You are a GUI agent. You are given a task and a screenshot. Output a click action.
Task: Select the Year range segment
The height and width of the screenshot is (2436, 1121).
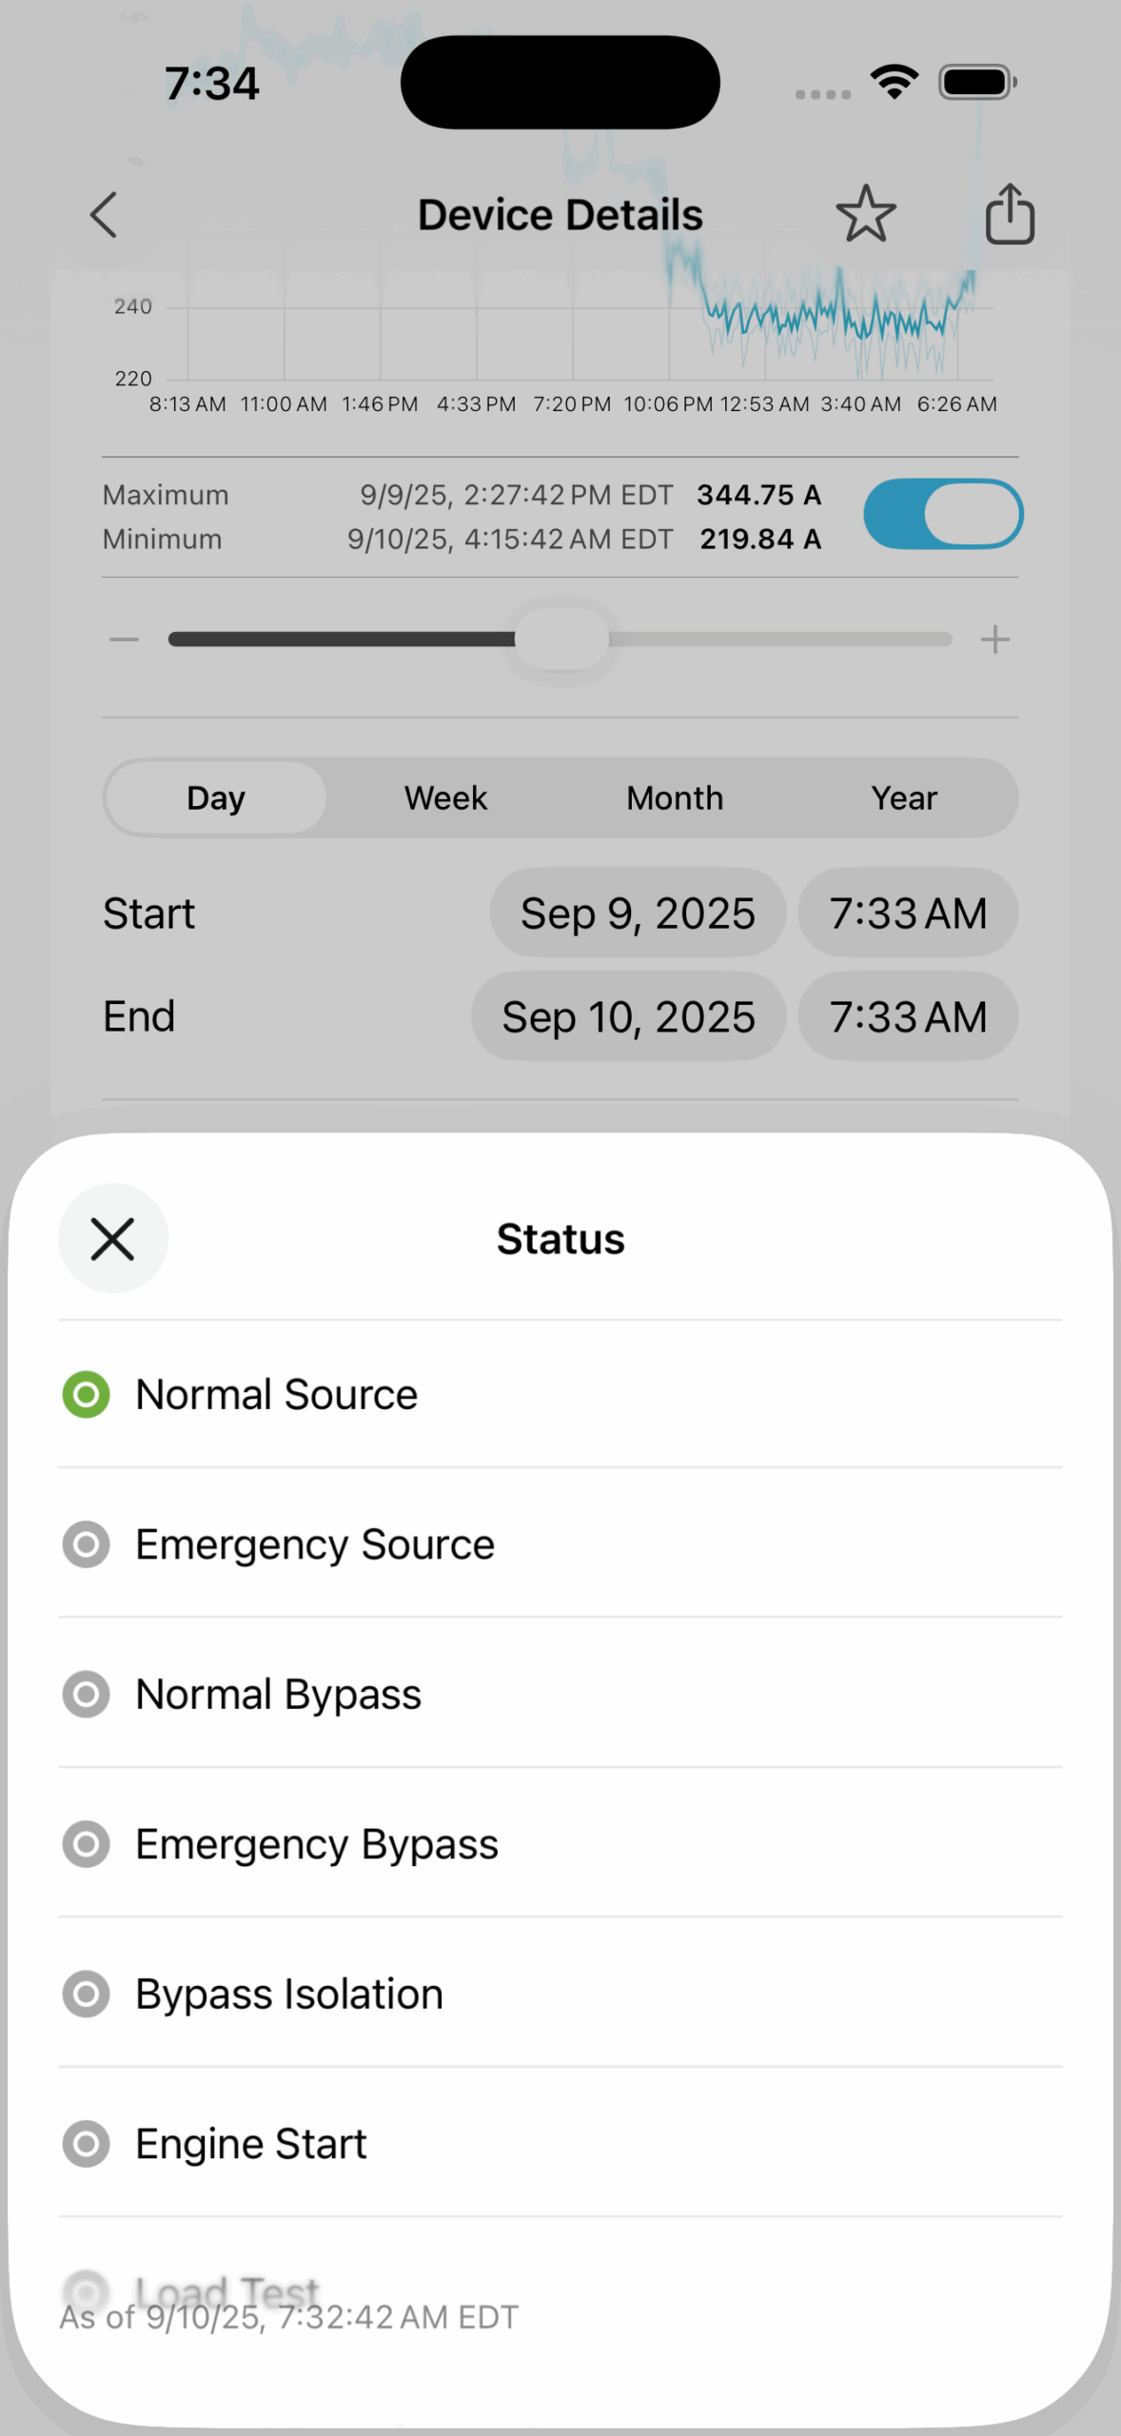pos(904,798)
